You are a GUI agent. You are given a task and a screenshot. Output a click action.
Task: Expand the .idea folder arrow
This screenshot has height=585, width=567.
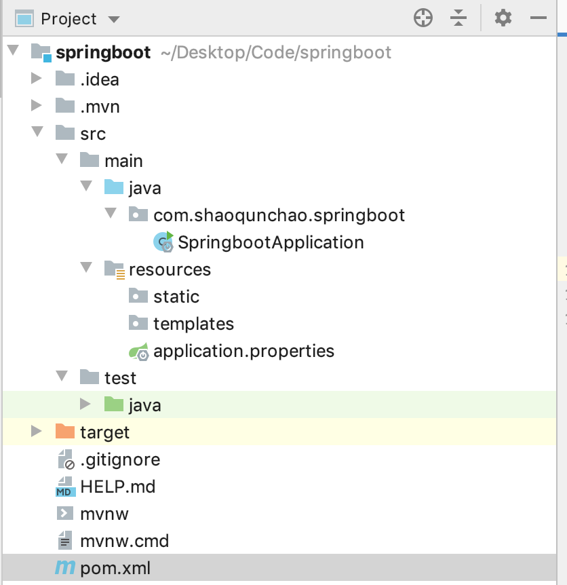37,78
